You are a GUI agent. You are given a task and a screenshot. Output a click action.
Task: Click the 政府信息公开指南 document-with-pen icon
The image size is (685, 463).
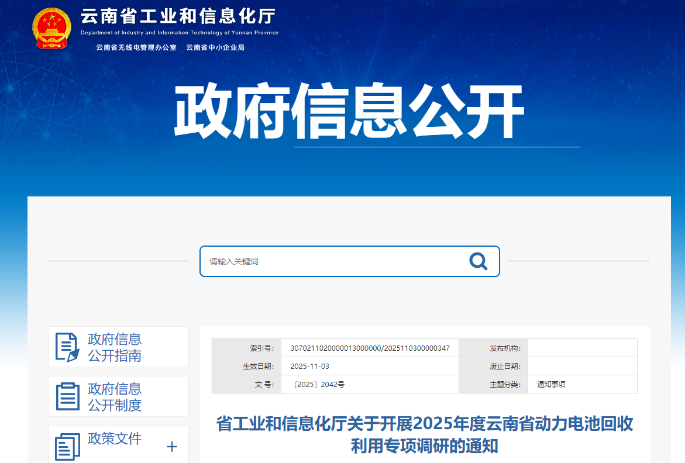tap(67, 347)
